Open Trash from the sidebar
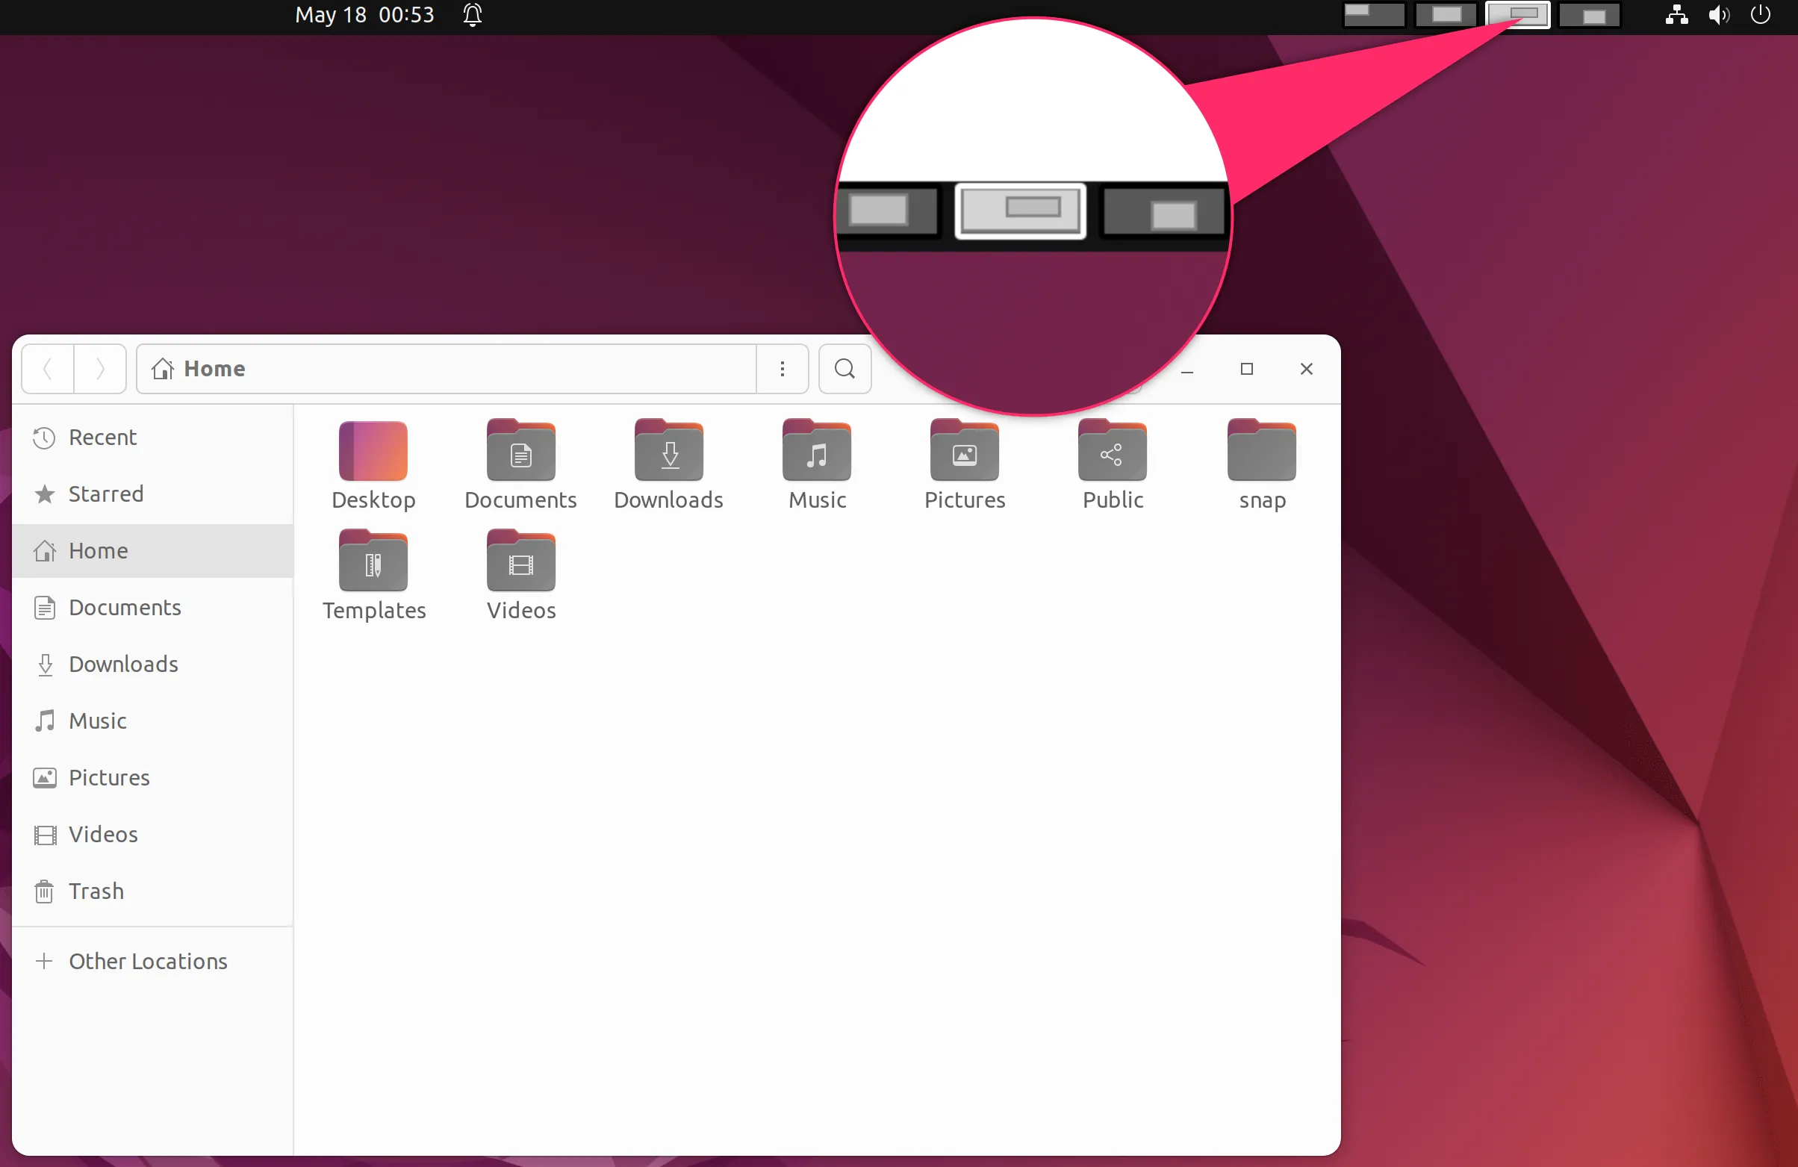The height and width of the screenshot is (1167, 1798). click(x=97, y=891)
